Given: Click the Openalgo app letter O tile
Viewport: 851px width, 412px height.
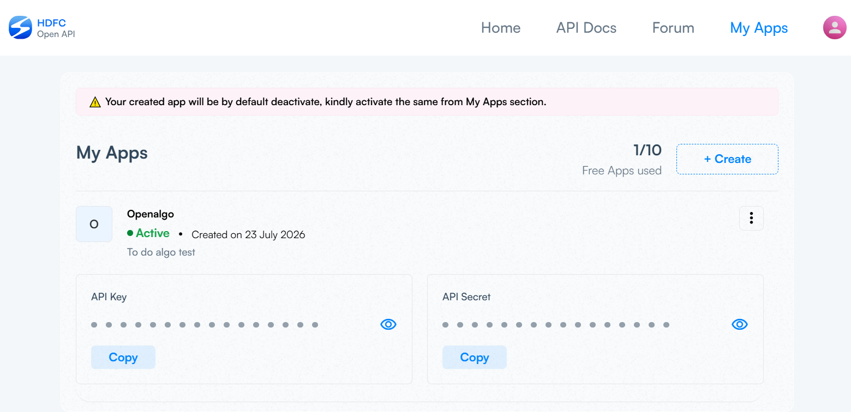Looking at the screenshot, I should coord(94,224).
